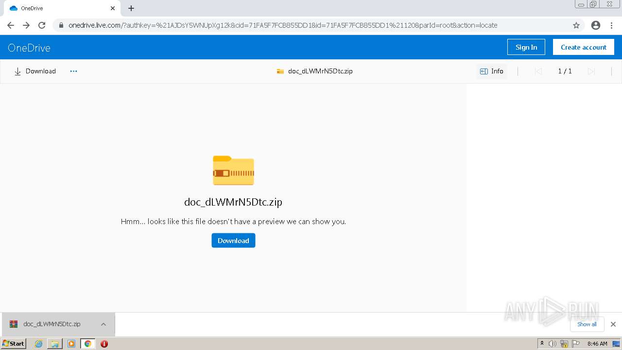This screenshot has height=350, width=622.
Task: Expand the download item chevron menu
Action: (104, 324)
